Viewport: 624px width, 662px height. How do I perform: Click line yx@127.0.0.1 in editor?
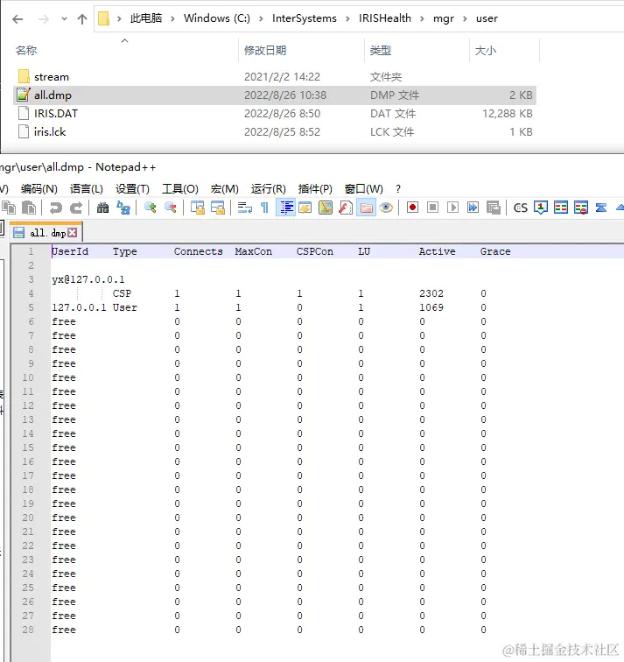tap(88, 279)
